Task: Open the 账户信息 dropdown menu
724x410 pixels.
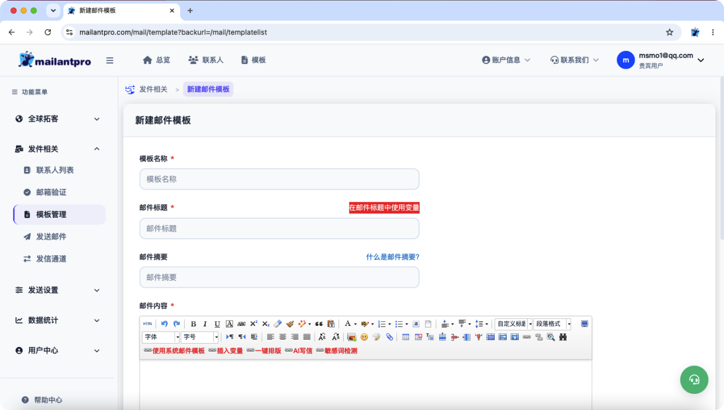Action: 506,60
